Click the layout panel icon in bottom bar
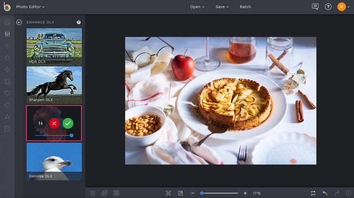The width and height of the screenshot is (354, 198). click(116, 193)
